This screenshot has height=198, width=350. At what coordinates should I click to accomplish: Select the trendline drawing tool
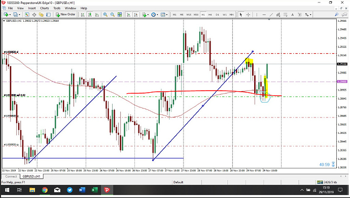coord(271,15)
